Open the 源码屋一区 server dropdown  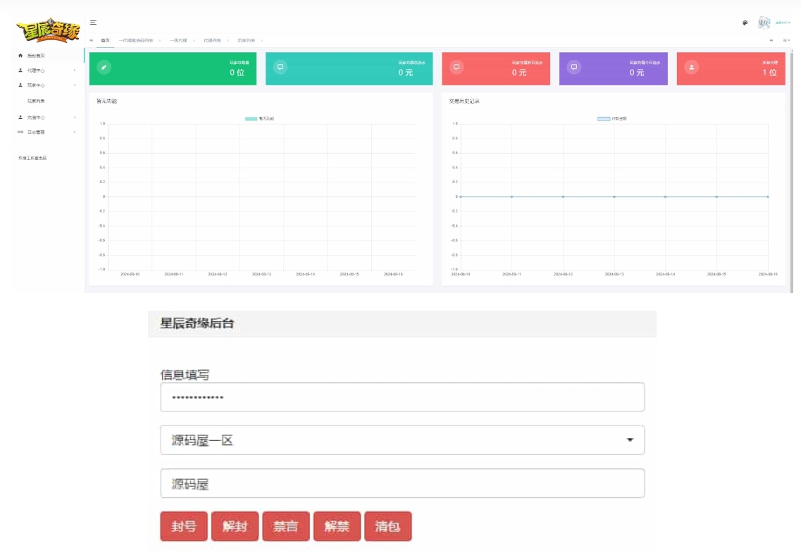[402, 440]
